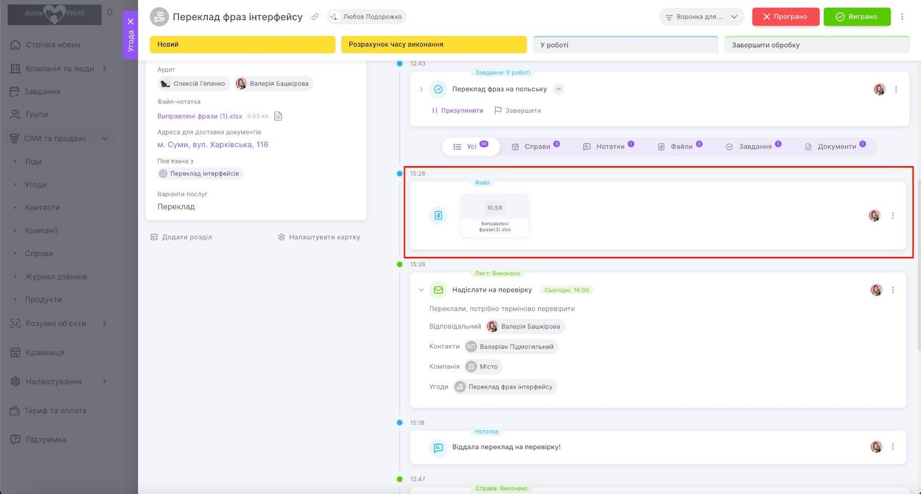Open the file-note document icon beside 9.63 kb
The height and width of the screenshot is (494, 921).
(x=278, y=116)
